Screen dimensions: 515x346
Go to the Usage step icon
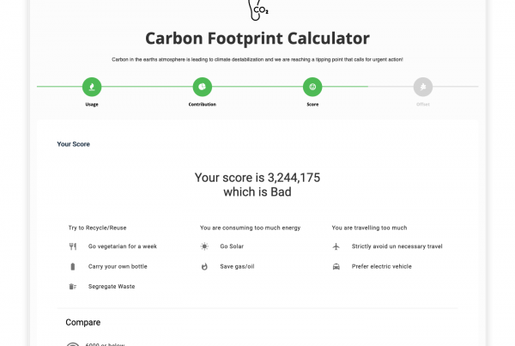point(92,87)
